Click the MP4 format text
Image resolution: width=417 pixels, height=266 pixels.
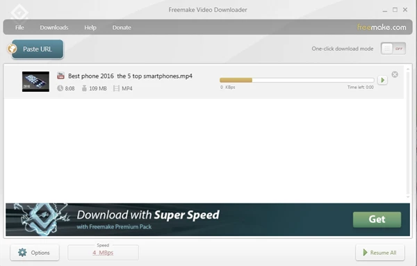(127, 88)
